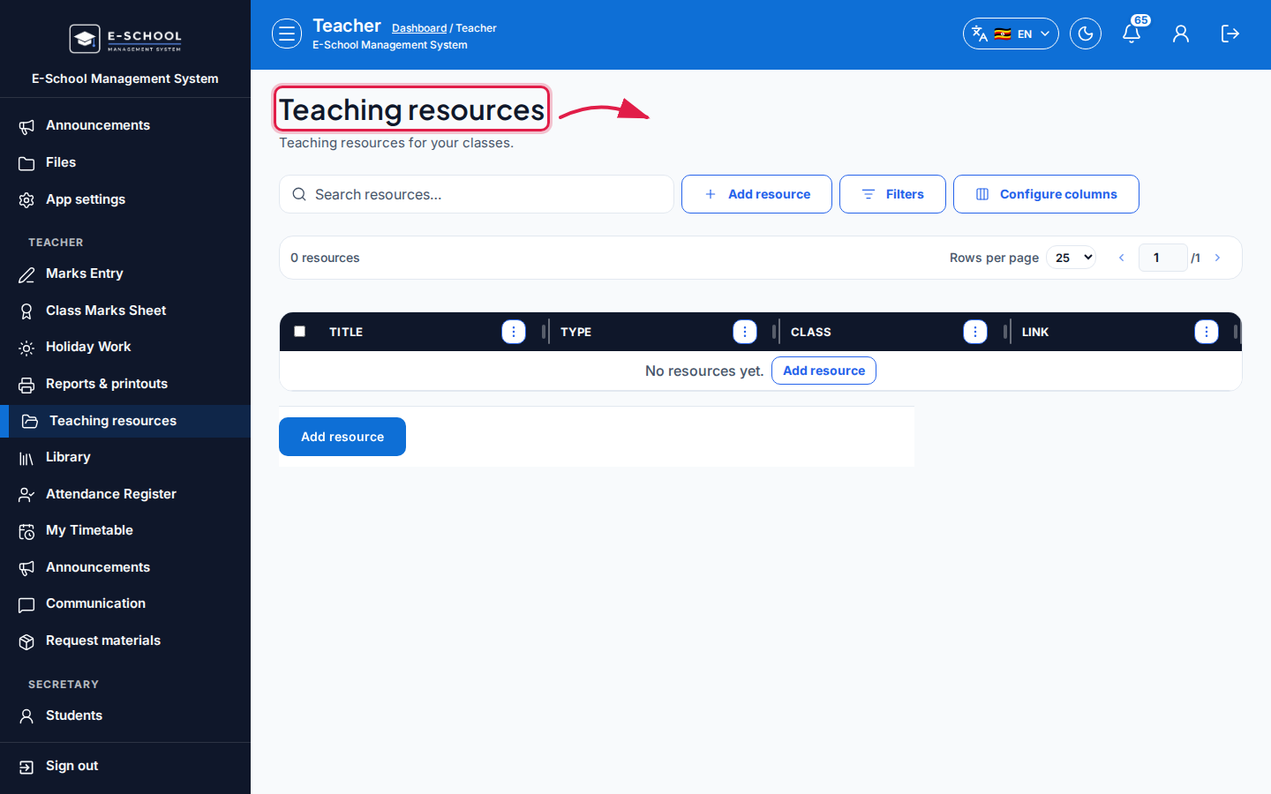Open Configure columns
This screenshot has height=794, width=1271.
(x=1046, y=194)
